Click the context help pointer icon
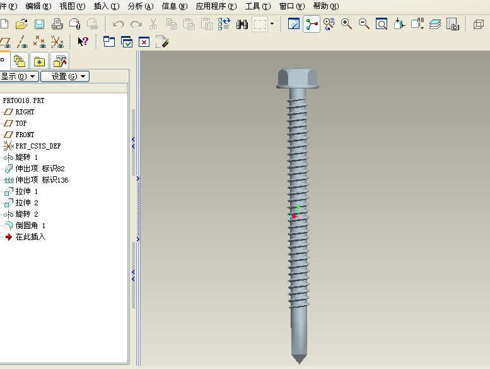490x369 pixels. (83, 42)
